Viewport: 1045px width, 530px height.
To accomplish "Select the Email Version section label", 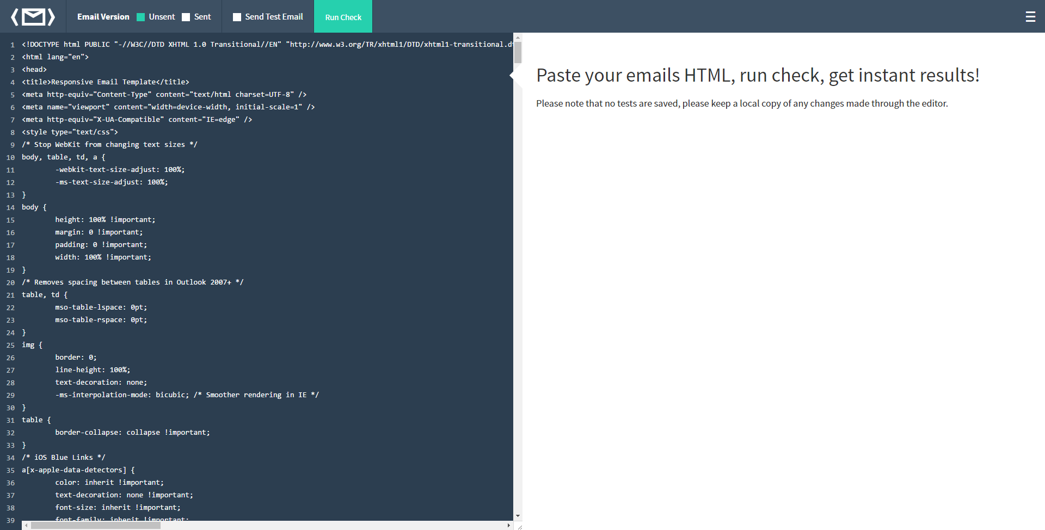I will click(103, 17).
